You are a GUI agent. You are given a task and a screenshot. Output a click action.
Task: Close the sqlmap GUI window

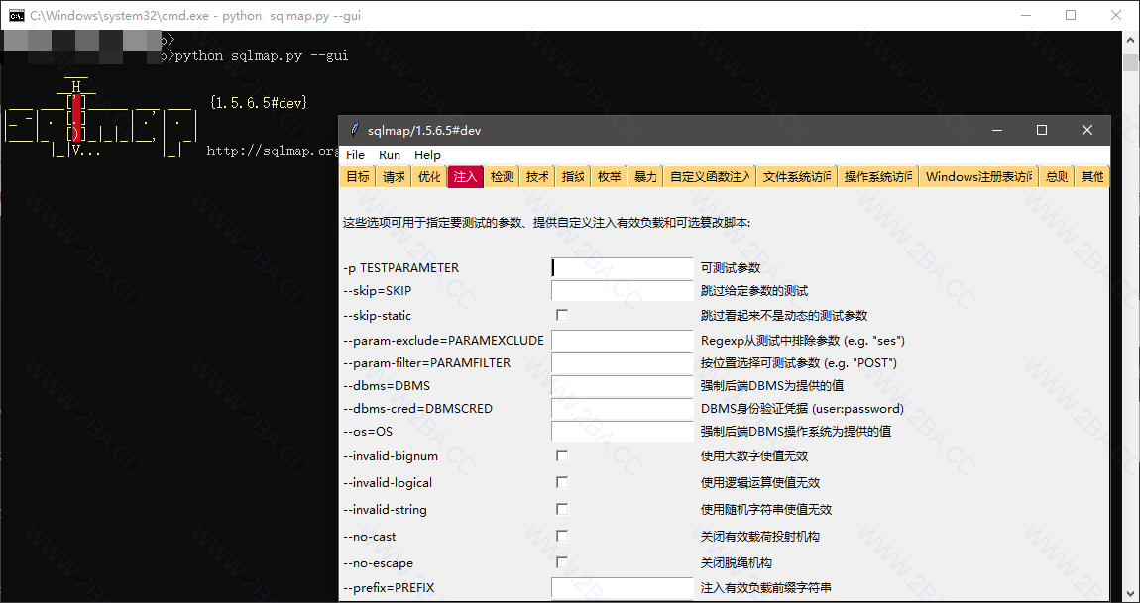pyautogui.click(x=1086, y=130)
